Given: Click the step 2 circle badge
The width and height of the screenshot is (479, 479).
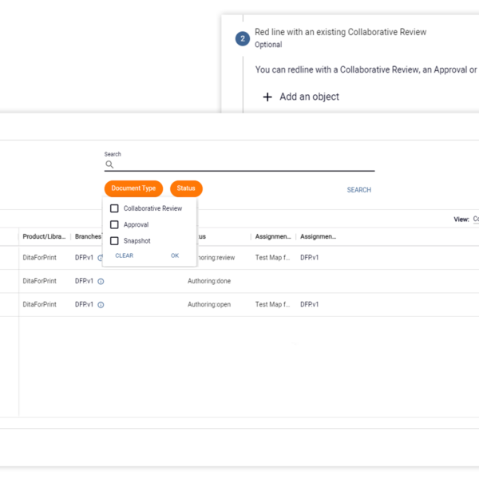Looking at the screenshot, I should coord(243,39).
